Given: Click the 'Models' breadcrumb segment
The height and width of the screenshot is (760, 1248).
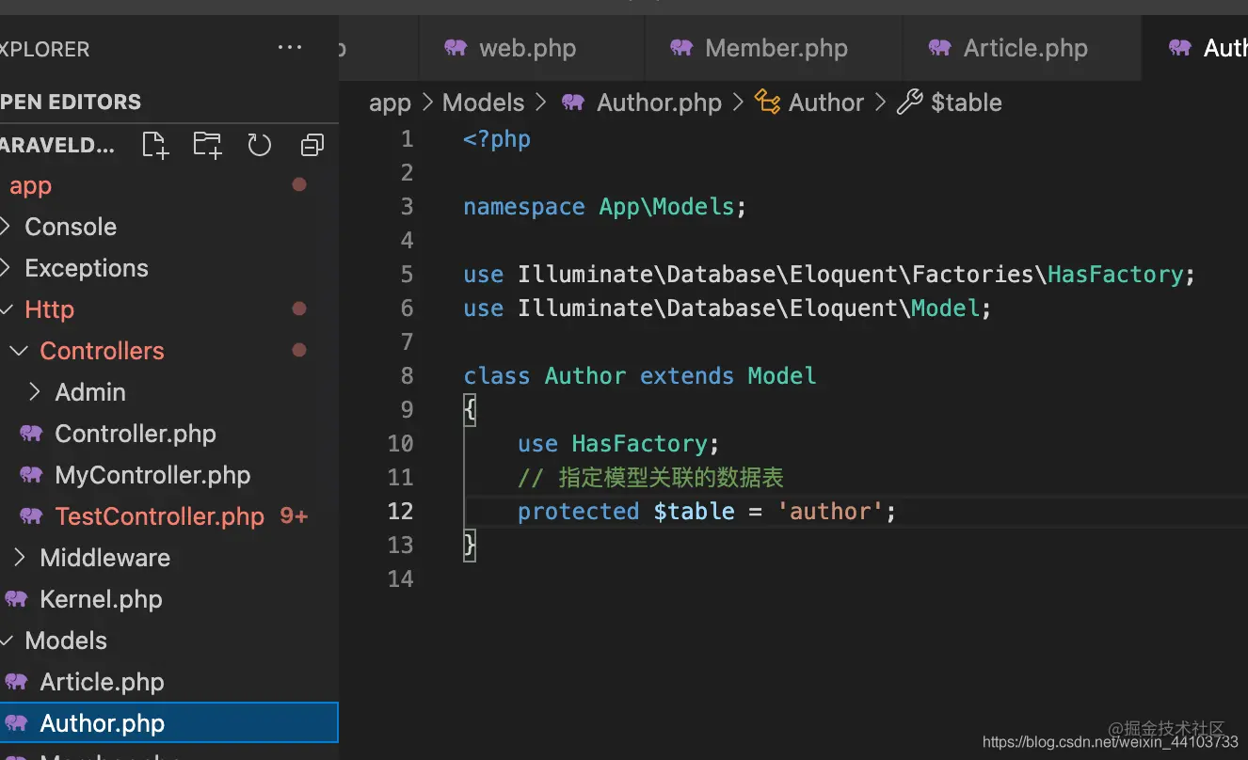Looking at the screenshot, I should pyautogui.click(x=483, y=103).
